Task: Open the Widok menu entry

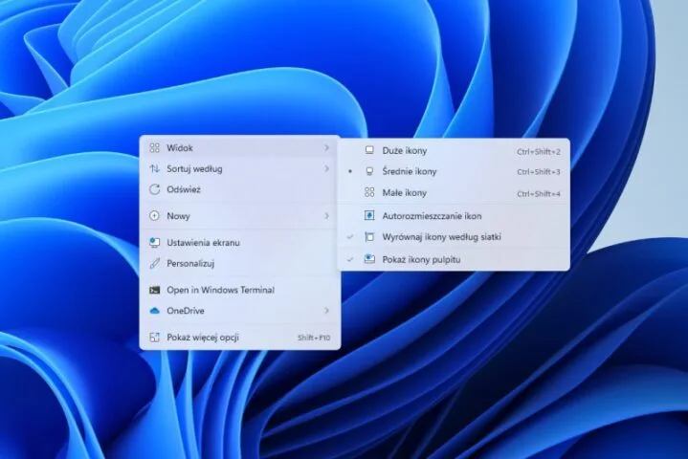Action: 240,147
